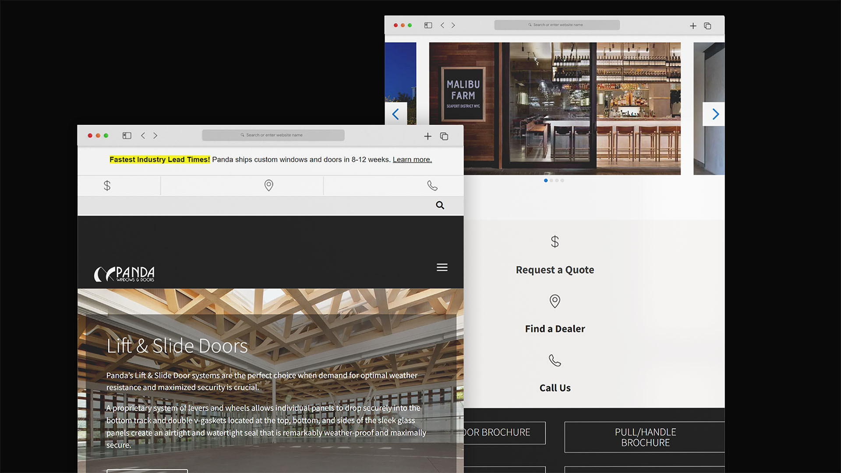Click the dollar sign icon in front window
Screen dimensions: 841x473
[x=107, y=186]
